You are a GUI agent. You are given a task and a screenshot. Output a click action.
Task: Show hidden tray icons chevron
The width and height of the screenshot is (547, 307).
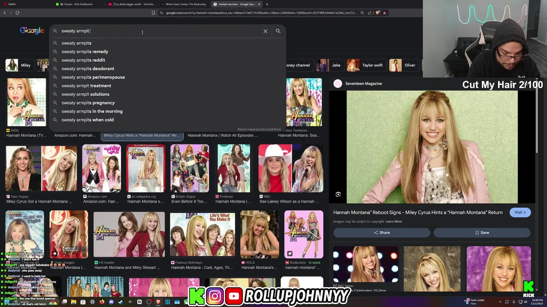pyautogui.click(x=500, y=302)
